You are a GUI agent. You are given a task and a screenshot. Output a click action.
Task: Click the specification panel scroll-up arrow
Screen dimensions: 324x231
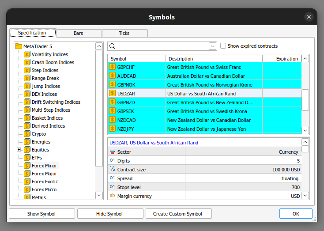pos(305,142)
